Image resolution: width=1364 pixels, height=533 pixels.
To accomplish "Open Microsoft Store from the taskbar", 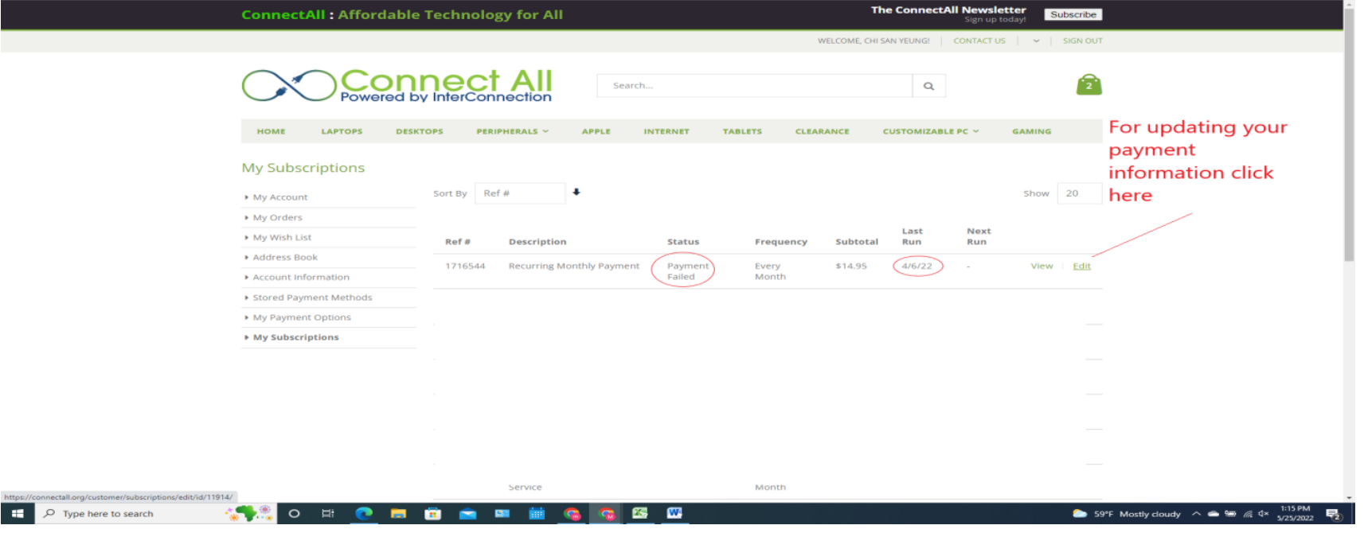I will pyautogui.click(x=432, y=514).
